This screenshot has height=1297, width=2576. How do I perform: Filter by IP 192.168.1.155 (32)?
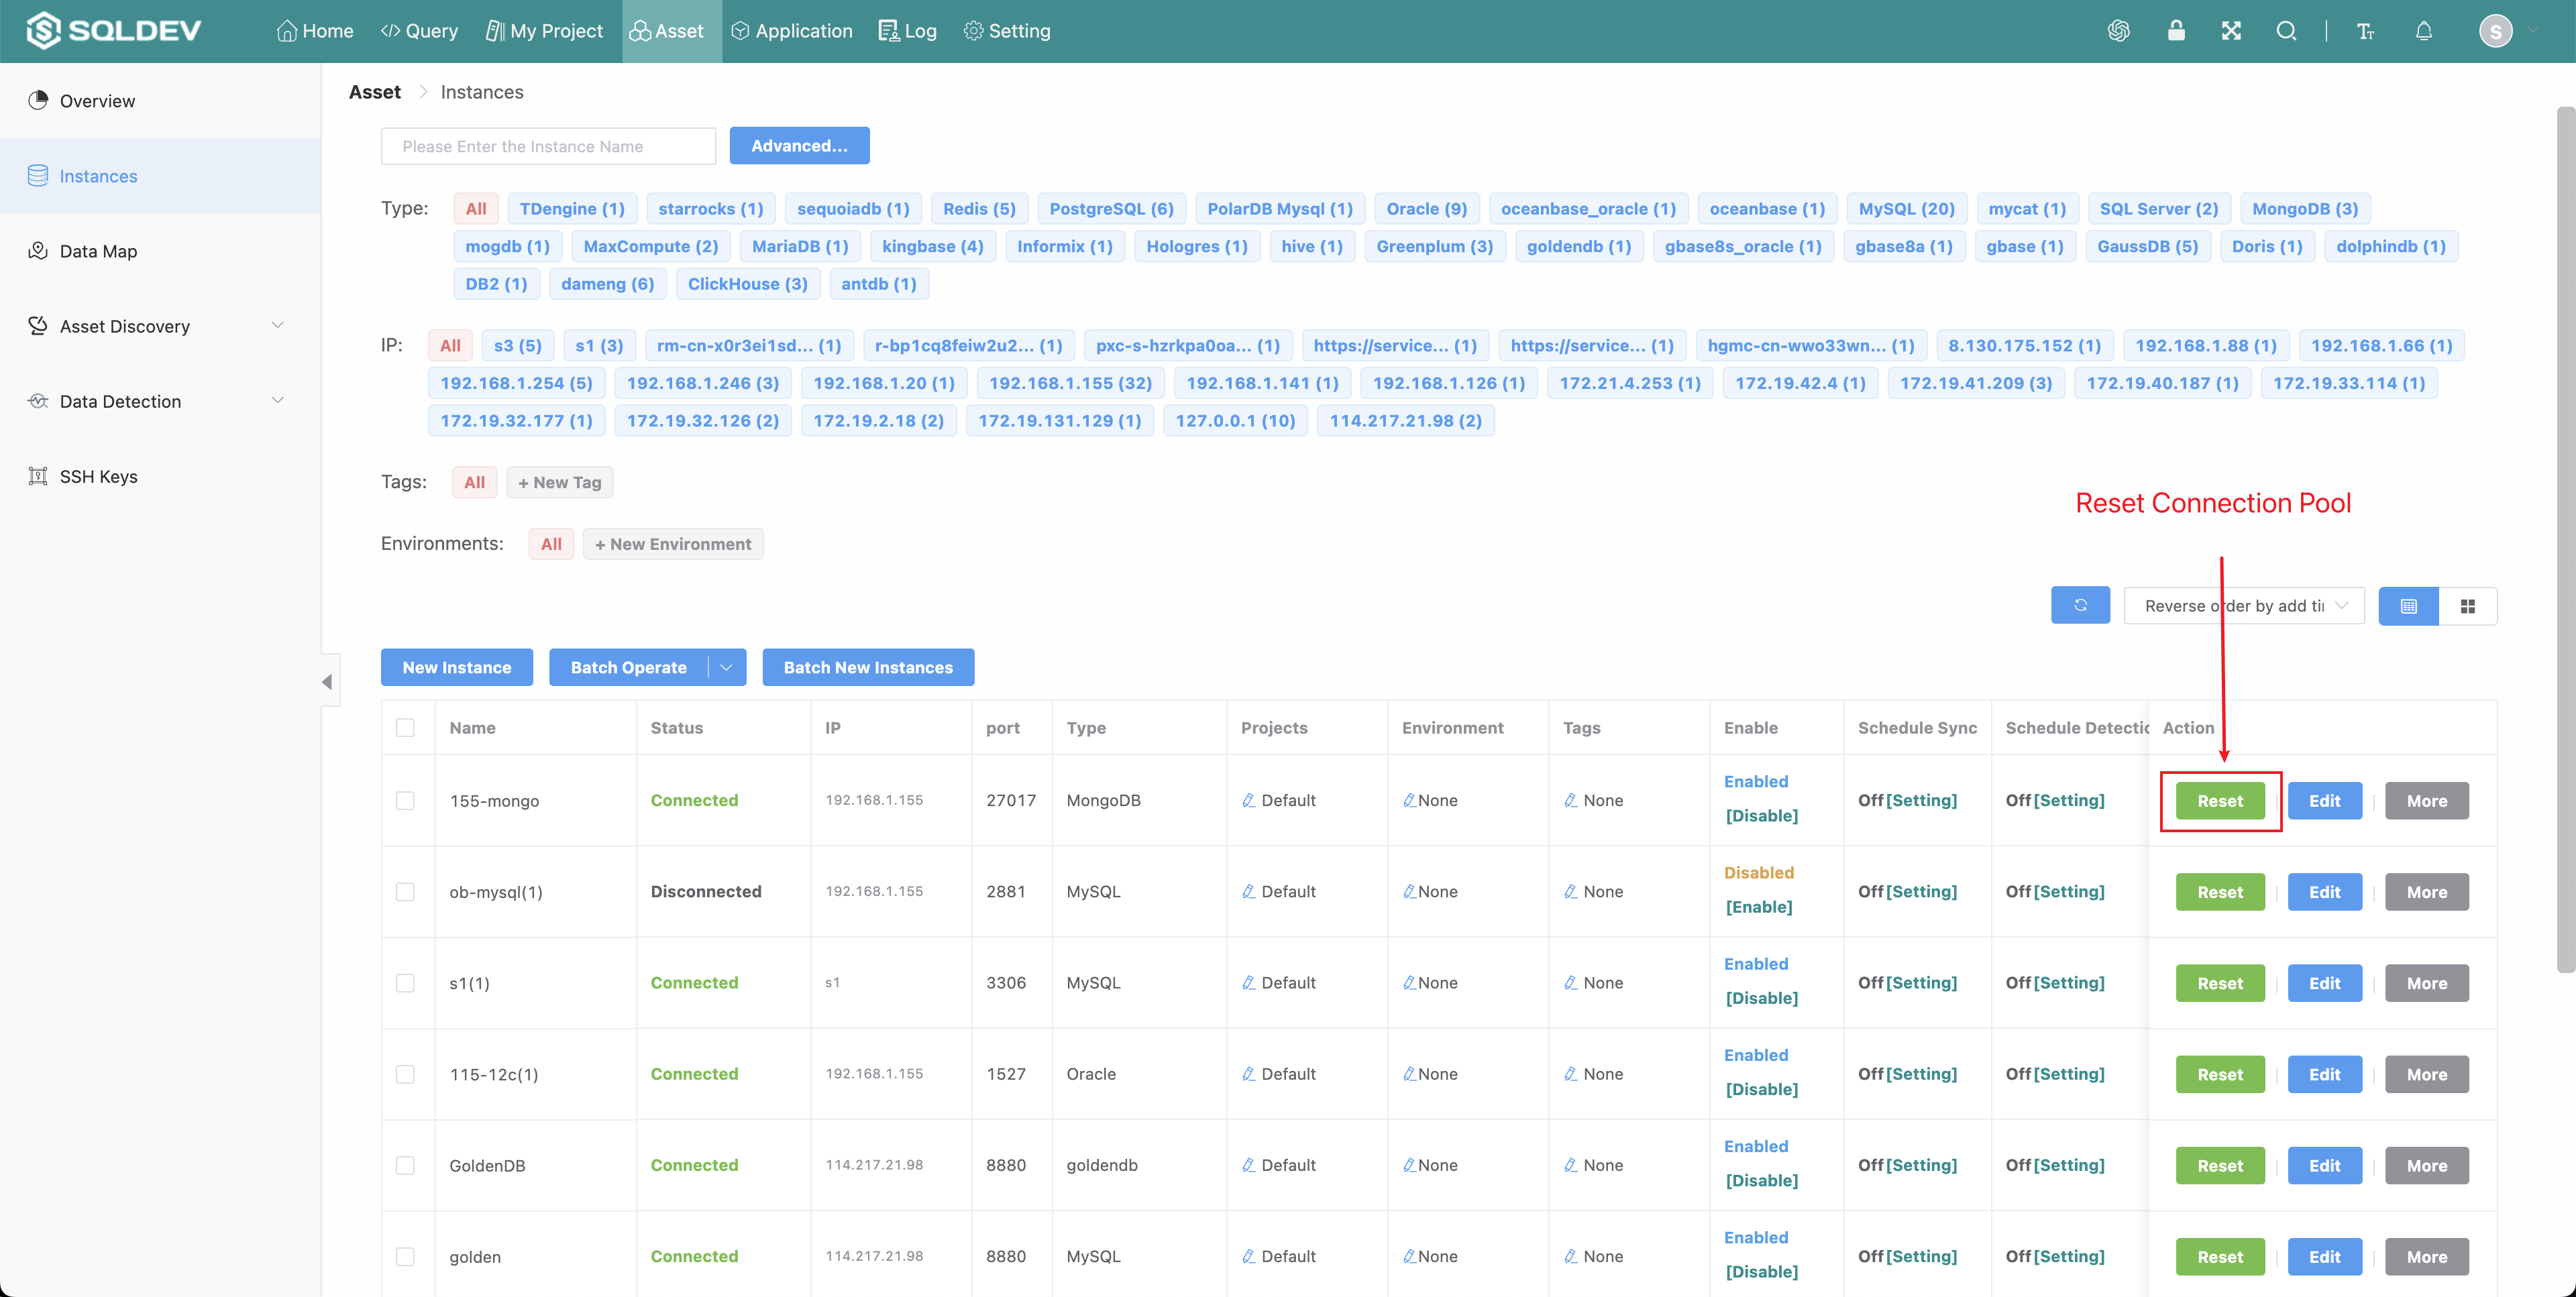click(x=1070, y=383)
